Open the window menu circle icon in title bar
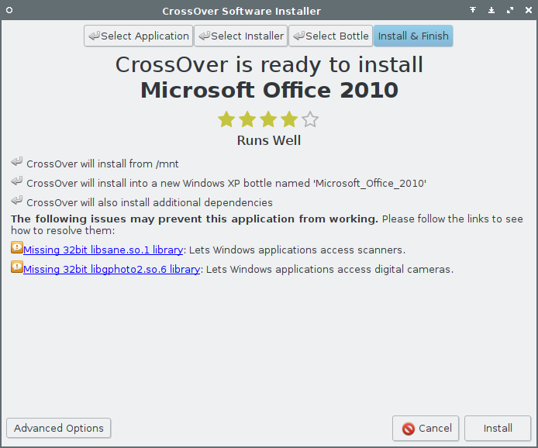The height and width of the screenshot is (448, 538). point(9,10)
